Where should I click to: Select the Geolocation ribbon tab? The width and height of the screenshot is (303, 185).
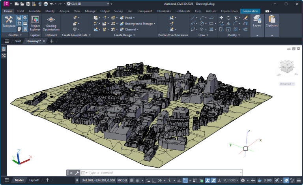[x=250, y=11]
